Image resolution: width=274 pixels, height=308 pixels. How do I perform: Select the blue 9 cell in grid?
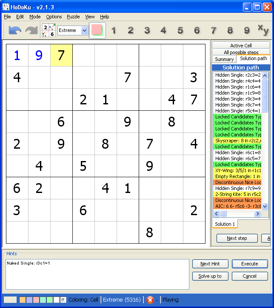tap(39, 55)
